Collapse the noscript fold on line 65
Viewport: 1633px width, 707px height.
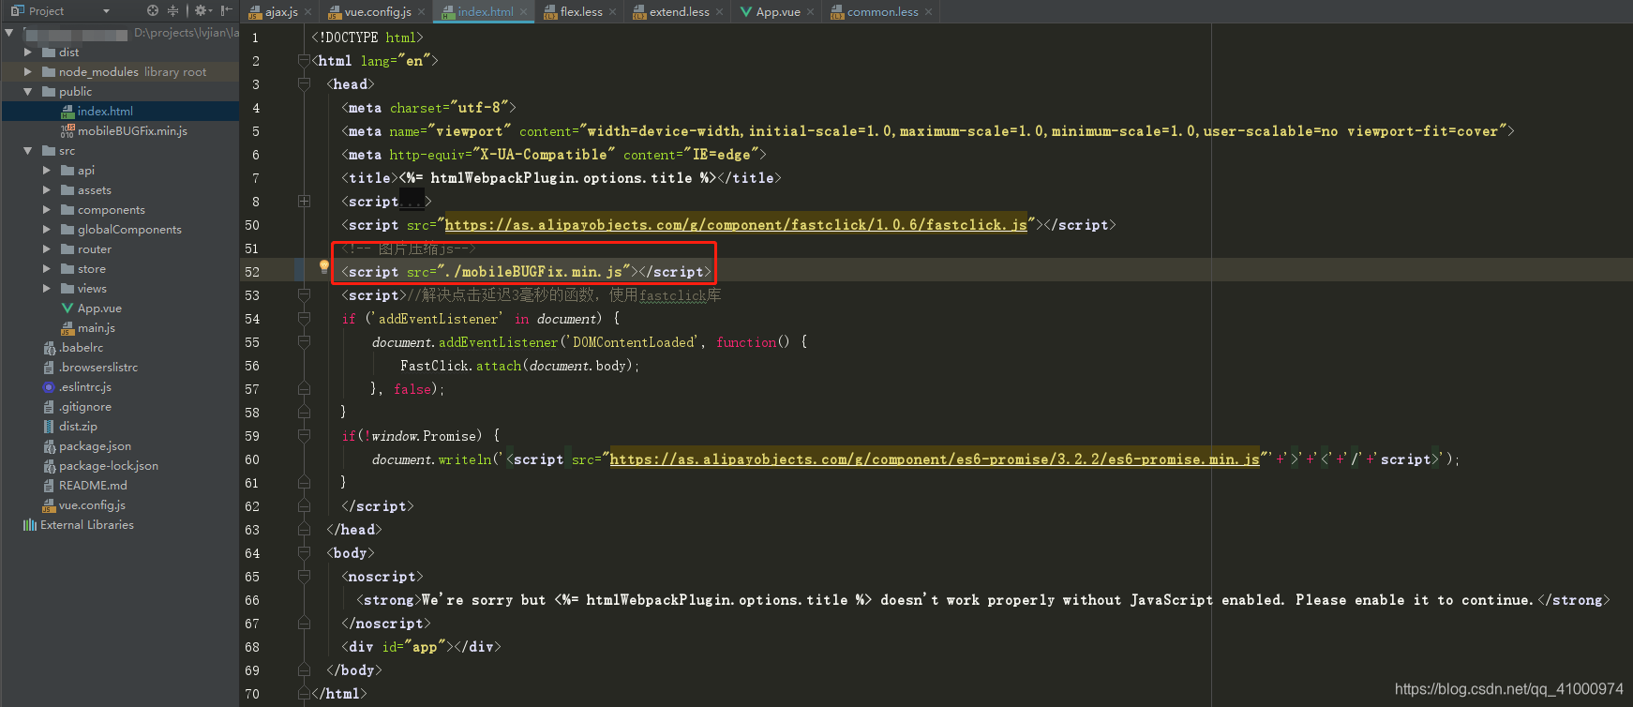tap(304, 577)
